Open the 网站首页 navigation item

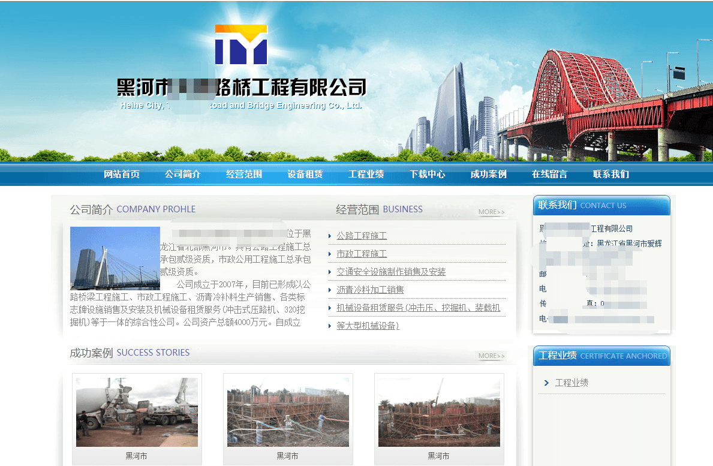coord(122,175)
